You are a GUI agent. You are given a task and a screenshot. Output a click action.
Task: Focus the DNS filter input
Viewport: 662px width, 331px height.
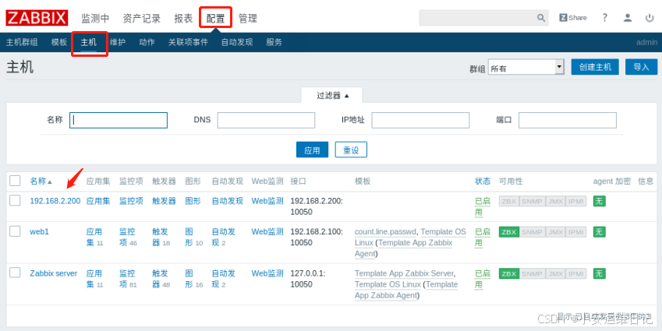266,120
